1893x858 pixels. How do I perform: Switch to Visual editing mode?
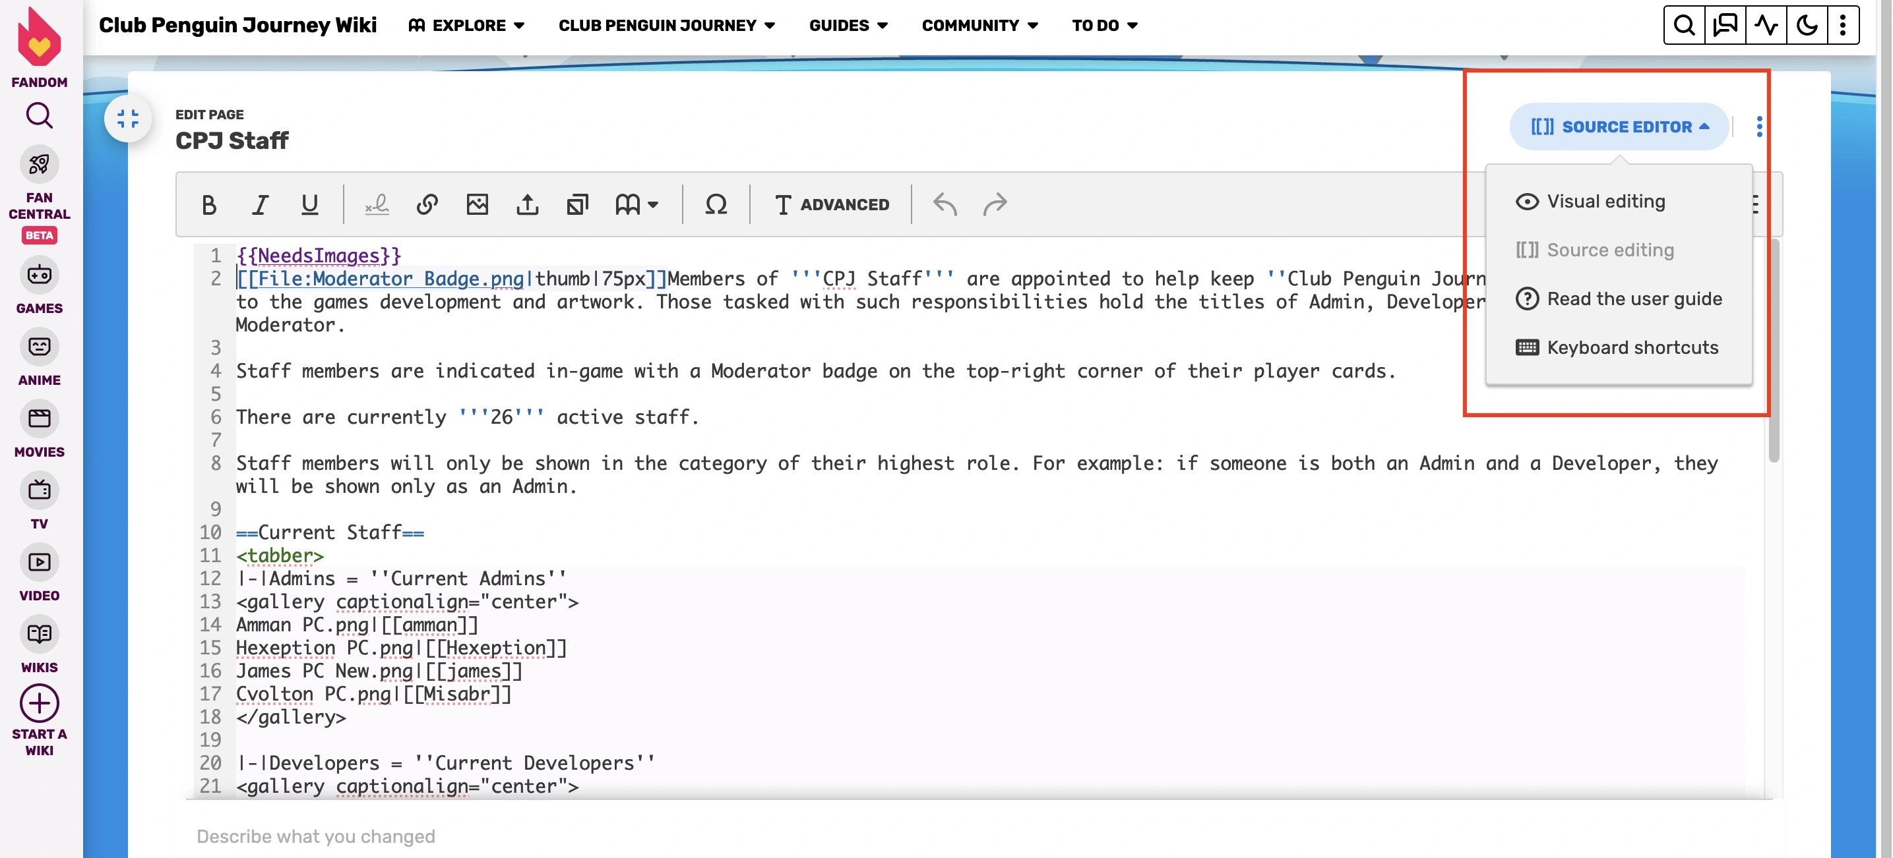click(x=1605, y=201)
